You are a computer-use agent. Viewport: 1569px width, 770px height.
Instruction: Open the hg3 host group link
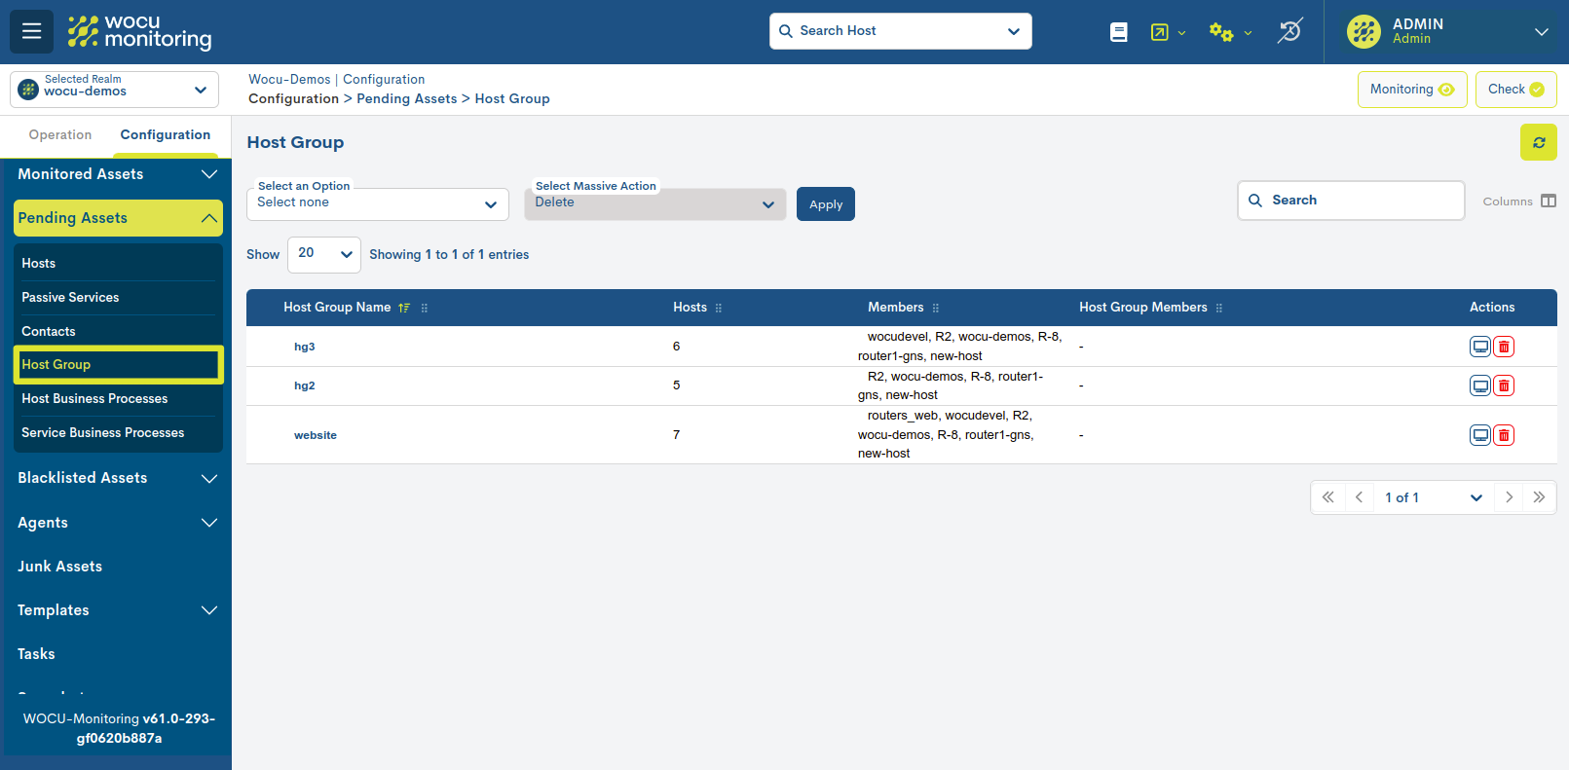click(x=305, y=347)
